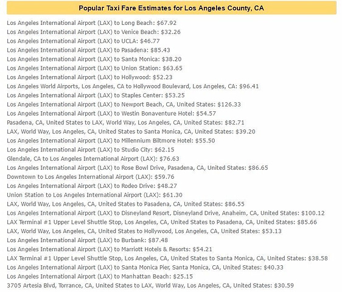Open the Glendale to LAX fare estimate

[x=93, y=159]
